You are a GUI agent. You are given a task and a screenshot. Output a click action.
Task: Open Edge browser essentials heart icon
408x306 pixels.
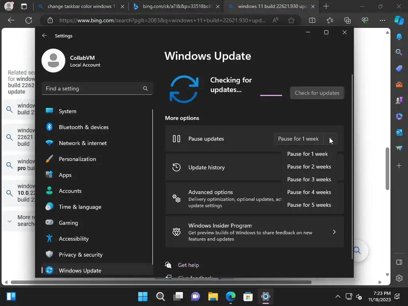point(365,20)
